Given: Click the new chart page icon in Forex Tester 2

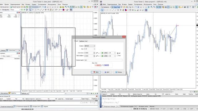Looking at the screenshot, I should (136, 7).
